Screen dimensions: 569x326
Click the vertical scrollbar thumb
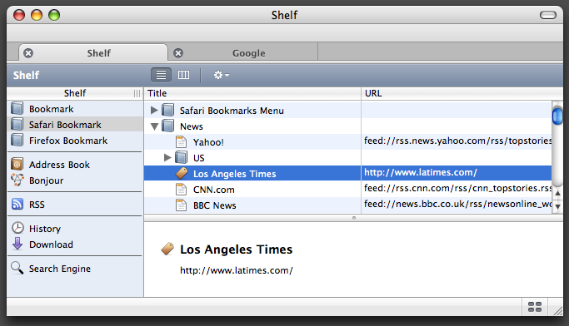click(557, 116)
